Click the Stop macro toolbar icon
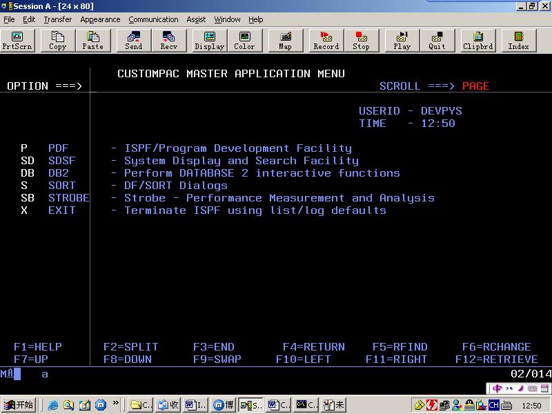Screen dimensions: 552x414 pyautogui.click(x=362, y=41)
